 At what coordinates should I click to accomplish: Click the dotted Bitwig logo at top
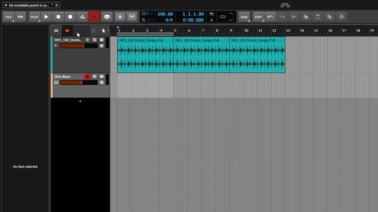[285, 5]
